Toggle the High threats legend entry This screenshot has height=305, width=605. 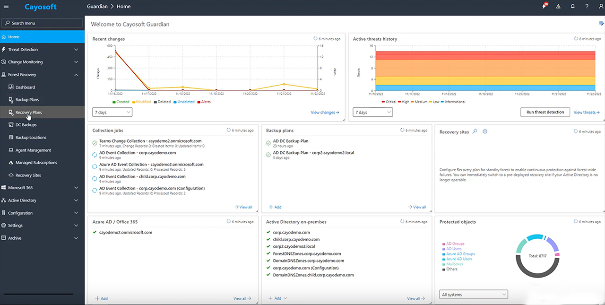coord(404,102)
